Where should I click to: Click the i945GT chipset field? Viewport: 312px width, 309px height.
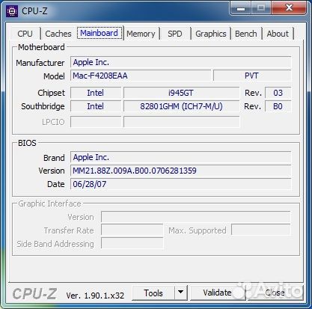[x=181, y=93]
